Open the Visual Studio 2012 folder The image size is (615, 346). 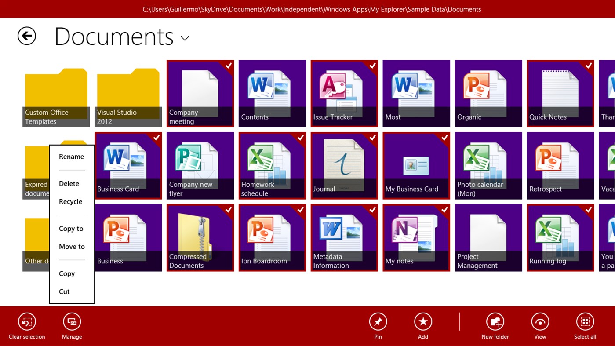[128, 92]
